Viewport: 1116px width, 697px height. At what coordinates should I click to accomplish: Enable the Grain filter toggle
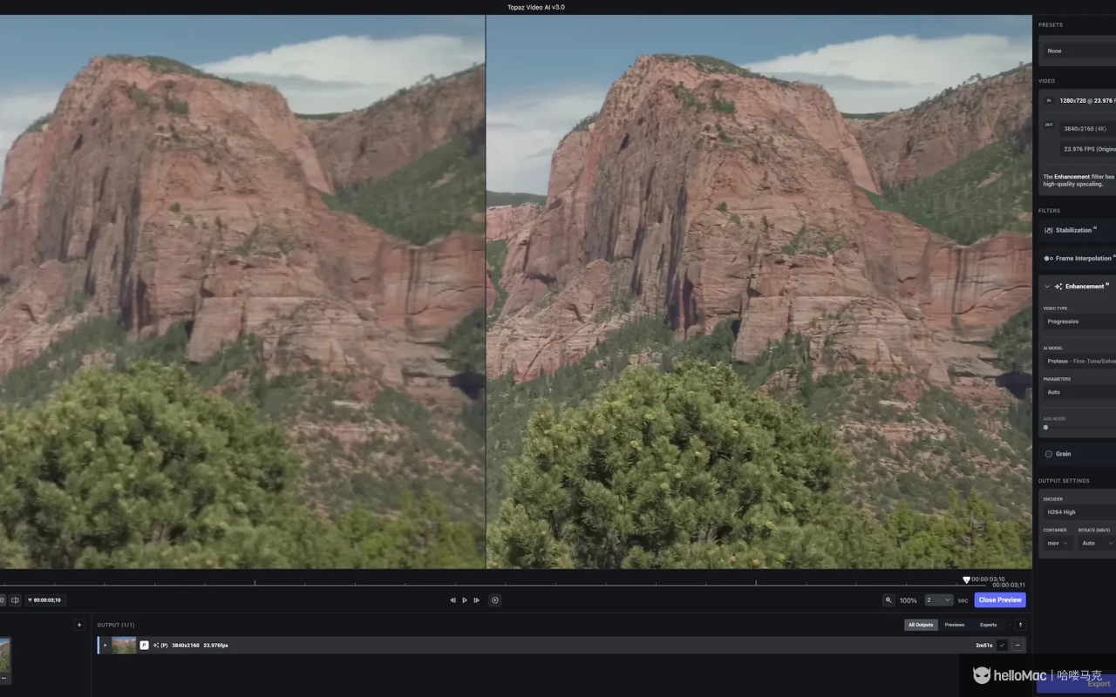click(1049, 454)
